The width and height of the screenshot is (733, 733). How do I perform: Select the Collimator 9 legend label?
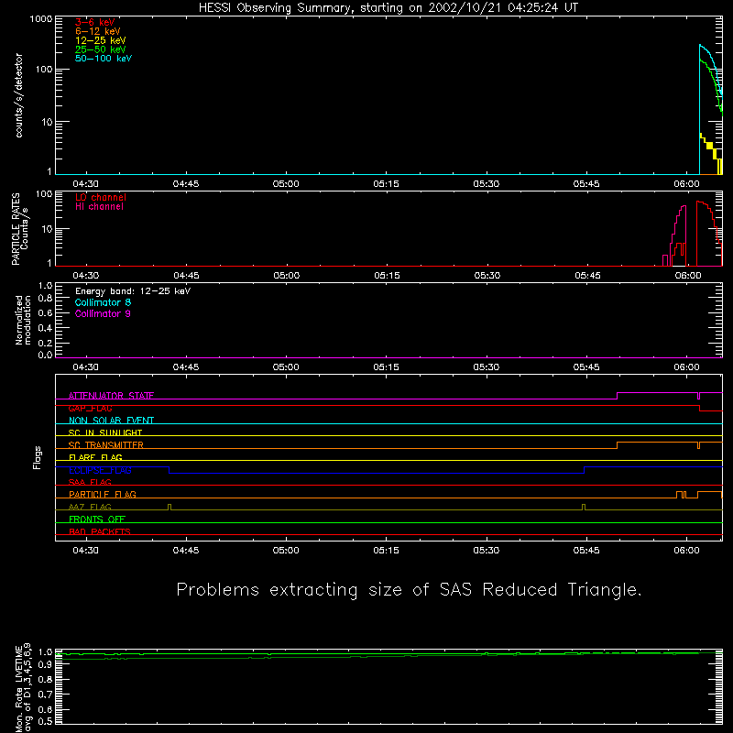click(x=103, y=313)
